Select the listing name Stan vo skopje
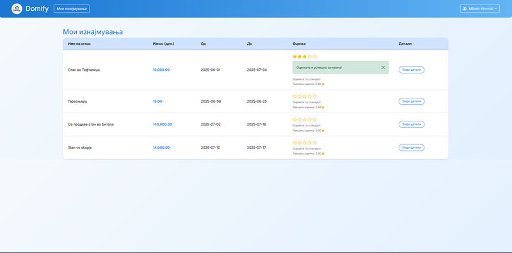Image resolution: width=512 pixels, height=253 pixels. (x=79, y=148)
